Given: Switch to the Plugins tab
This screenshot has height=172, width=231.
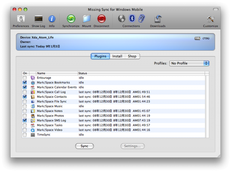Looking at the screenshot, I should 100,56.
